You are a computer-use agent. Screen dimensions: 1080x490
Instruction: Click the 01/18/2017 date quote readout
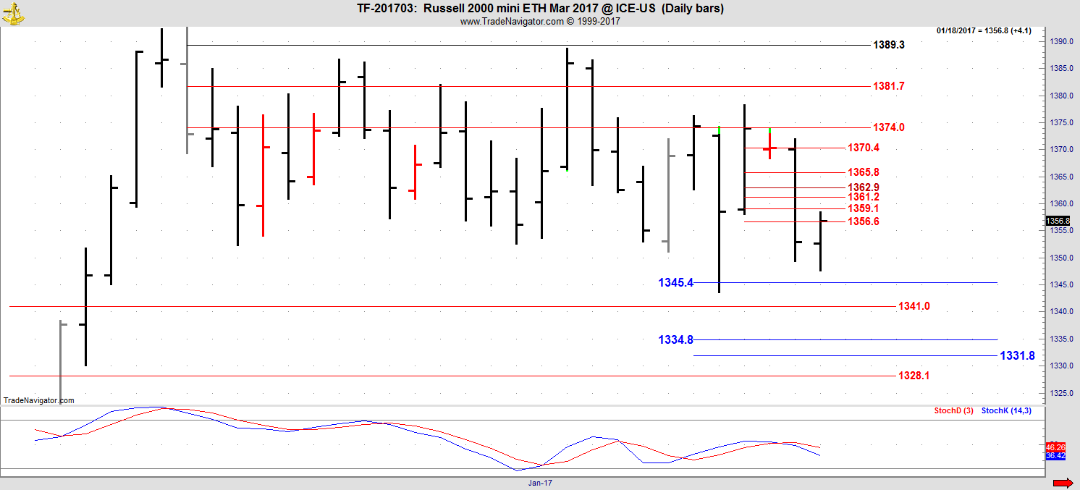point(983,30)
